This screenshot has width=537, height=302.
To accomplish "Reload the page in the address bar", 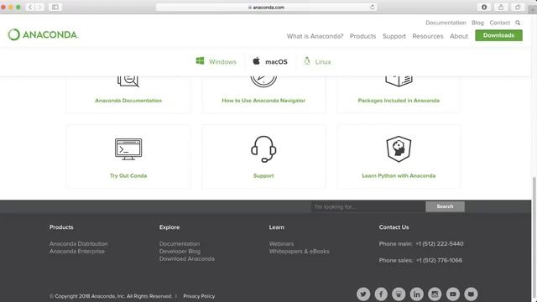I will click(373, 7).
